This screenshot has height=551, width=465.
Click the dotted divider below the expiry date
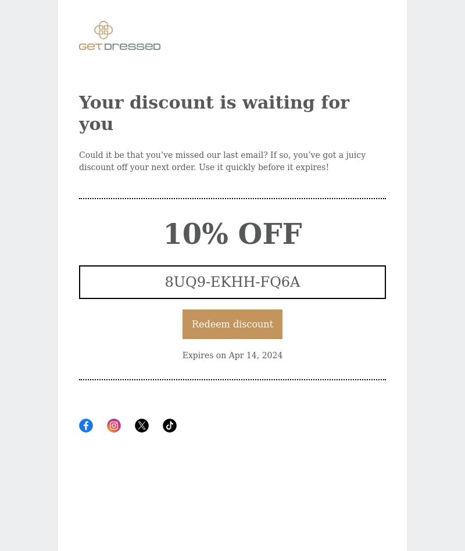232,380
